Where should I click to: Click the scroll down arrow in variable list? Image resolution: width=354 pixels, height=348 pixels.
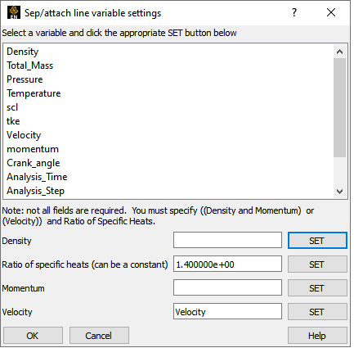pyautogui.click(x=339, y=192)
